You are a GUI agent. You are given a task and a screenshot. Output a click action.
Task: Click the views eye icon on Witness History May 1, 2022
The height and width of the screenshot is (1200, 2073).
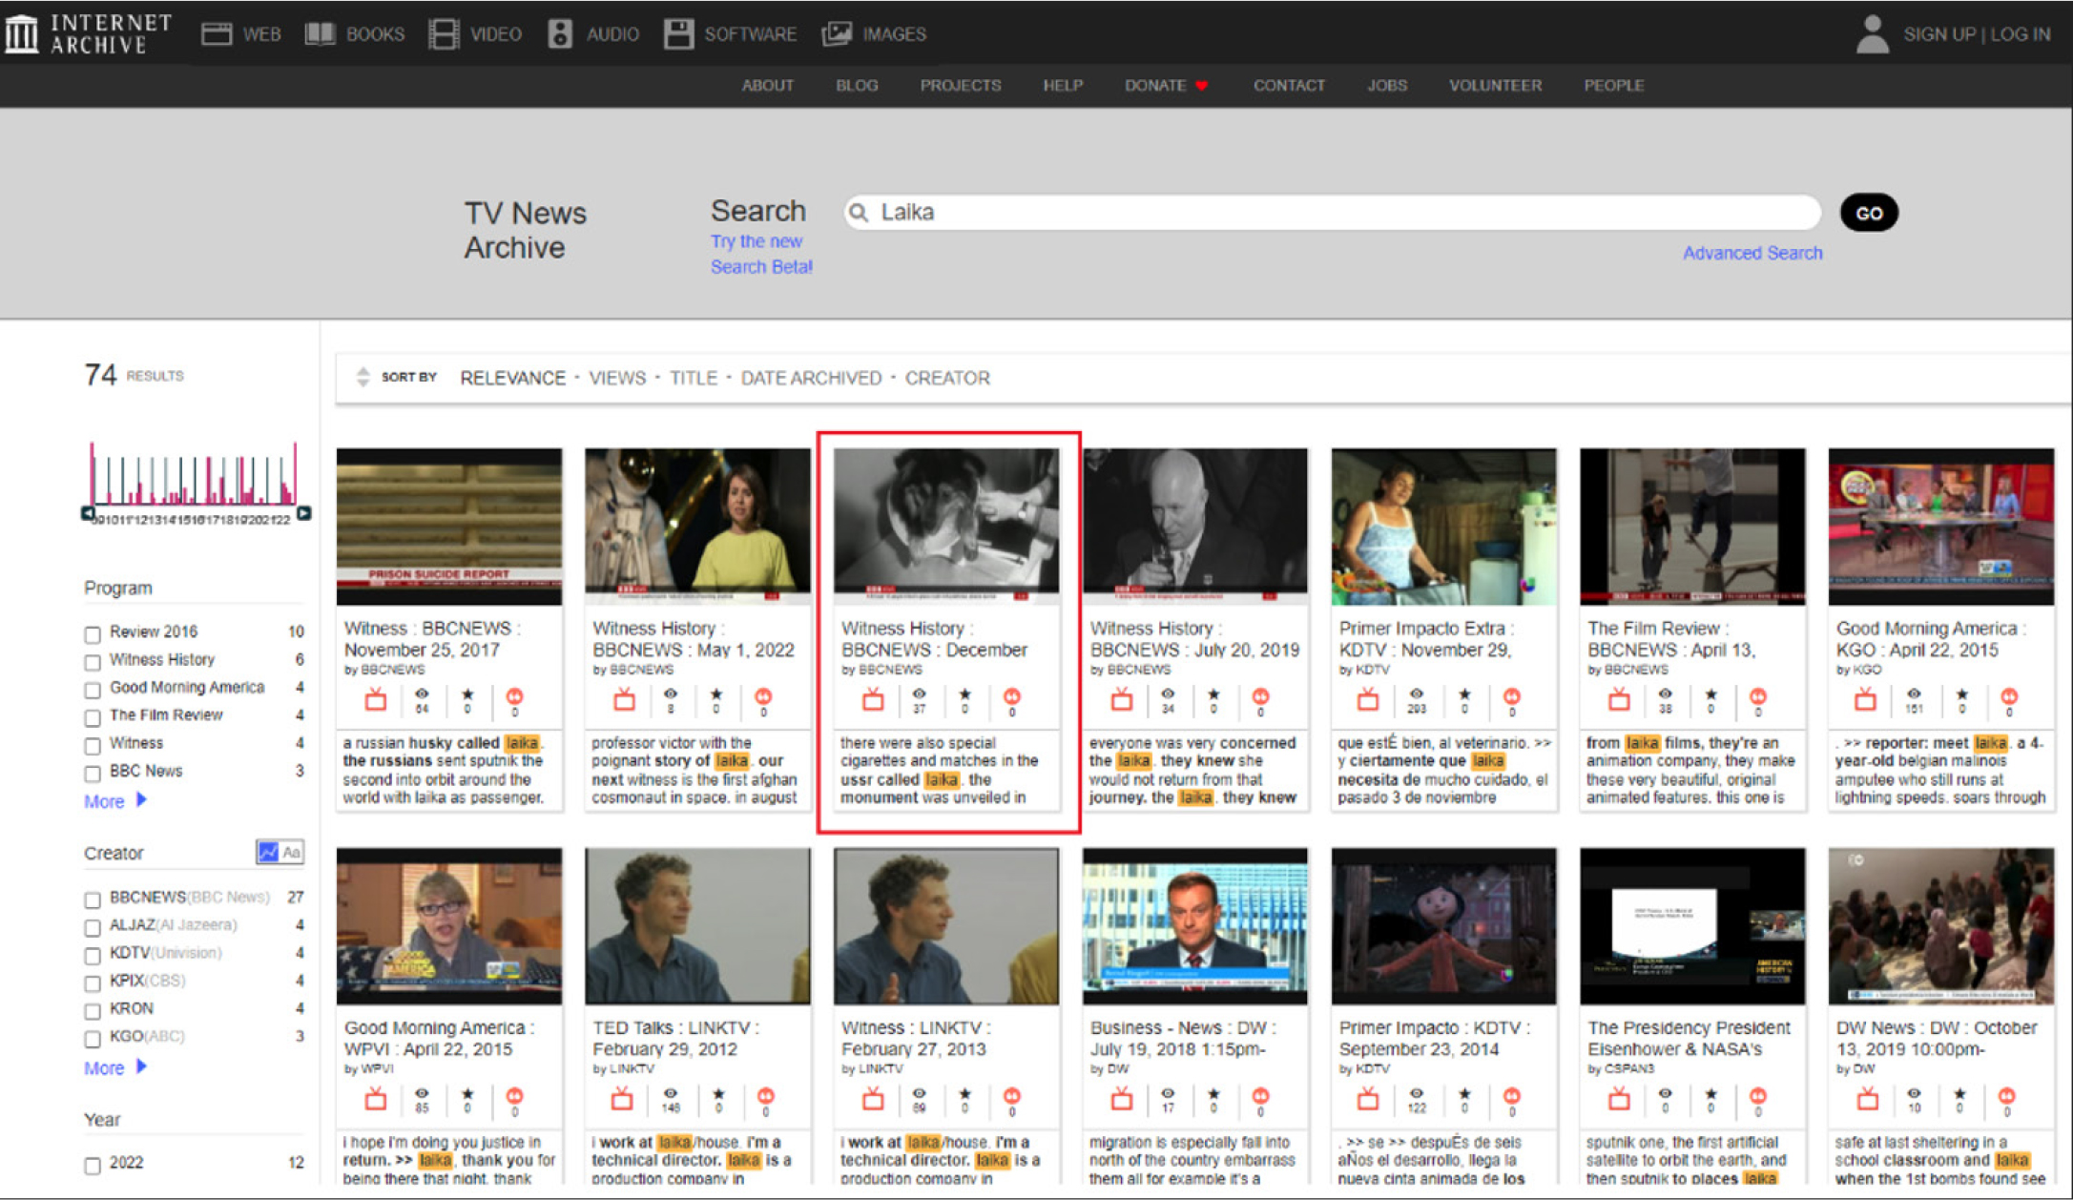[671, 693]
